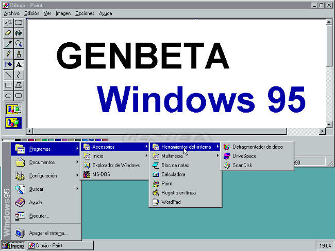This screenshot has height=251, width=335.
Task: Click the horizontal scrollbar left arrow
Action: click(30, 131)
